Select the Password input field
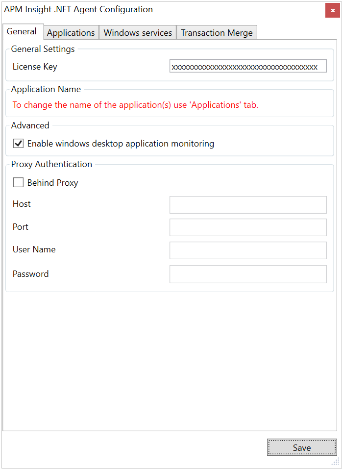The height and width of the screenshot is (469, 342). tap(247, 273)
